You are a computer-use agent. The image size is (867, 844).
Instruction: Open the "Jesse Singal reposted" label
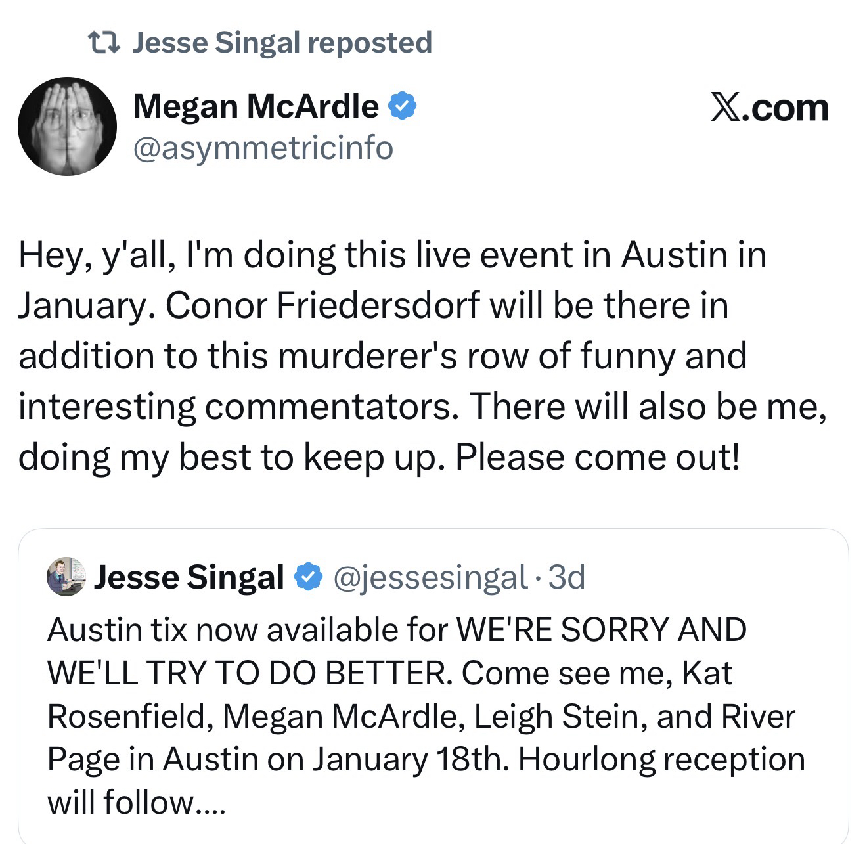coord(282,43)
